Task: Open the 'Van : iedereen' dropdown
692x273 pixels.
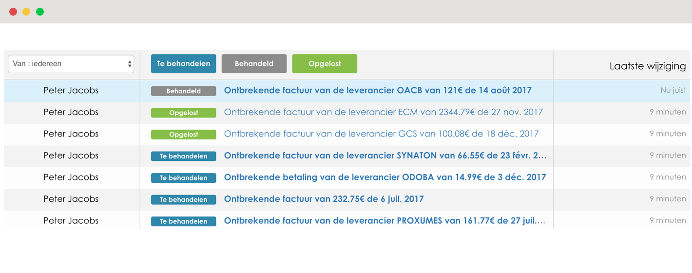Action: click(71, 64)
